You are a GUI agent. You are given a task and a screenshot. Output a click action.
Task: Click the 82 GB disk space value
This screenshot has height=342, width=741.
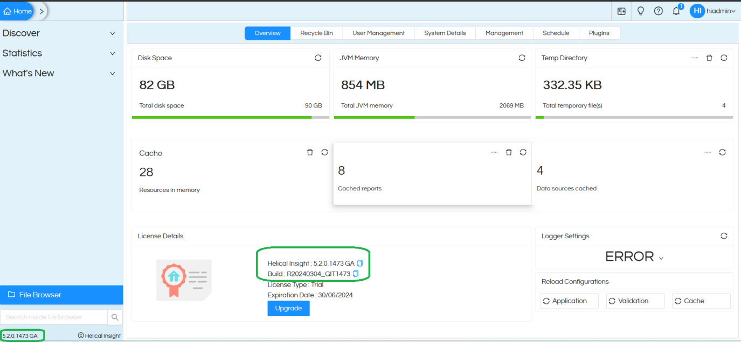click(x=157, y=85)
